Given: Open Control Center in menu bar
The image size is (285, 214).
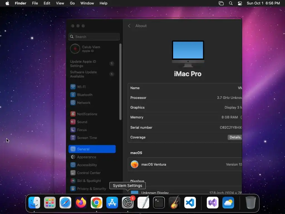Looking at the screenshot, I should 240,3.
